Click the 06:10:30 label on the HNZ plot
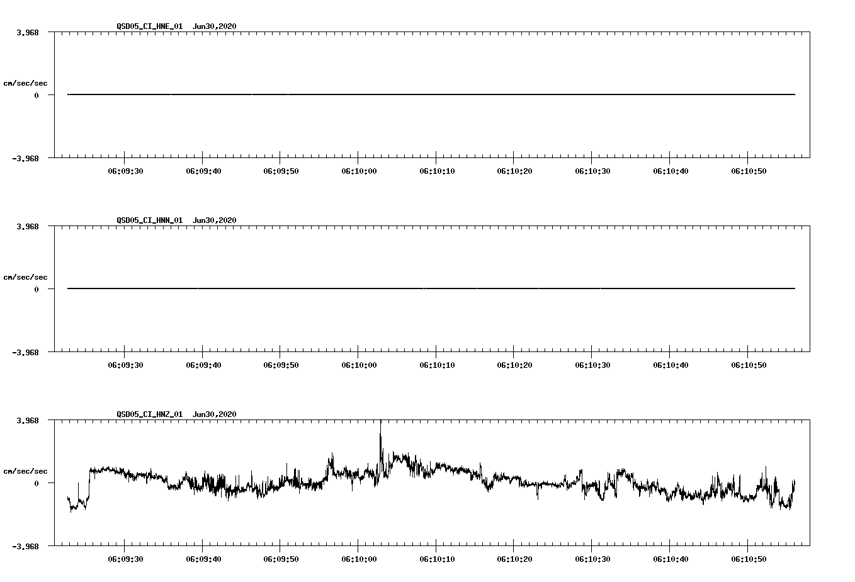 click(592, 559)
